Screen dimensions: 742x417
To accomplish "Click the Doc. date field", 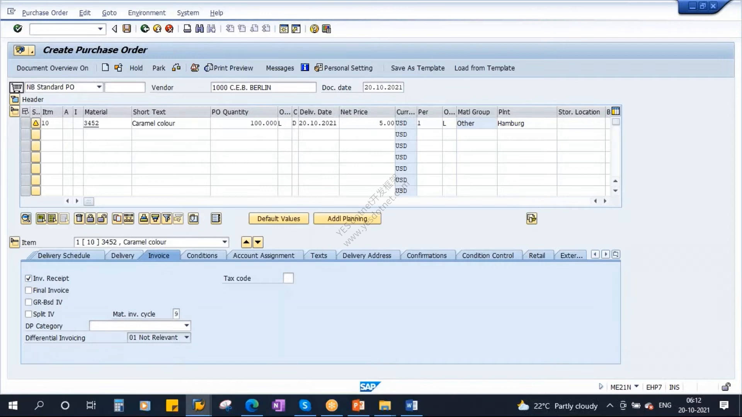I will pyautogui.click(x=383, y=87).
